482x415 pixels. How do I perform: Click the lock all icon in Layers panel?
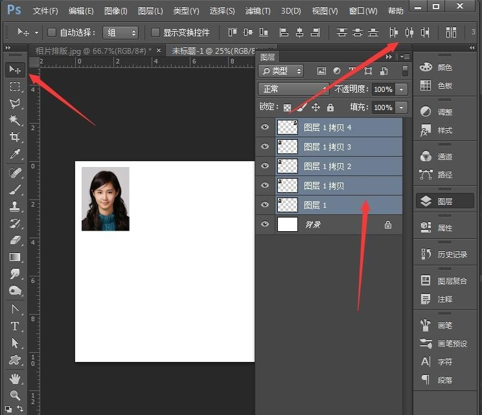[x=330, y=107]
